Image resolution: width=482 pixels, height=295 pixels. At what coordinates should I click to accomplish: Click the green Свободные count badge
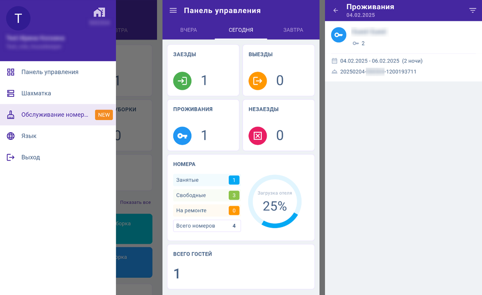point(234,195)
